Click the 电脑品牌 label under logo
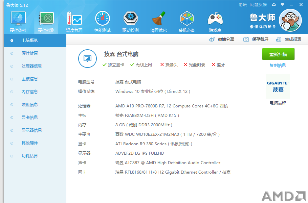The height and width of the screenshot is (203, 308). 278,103
